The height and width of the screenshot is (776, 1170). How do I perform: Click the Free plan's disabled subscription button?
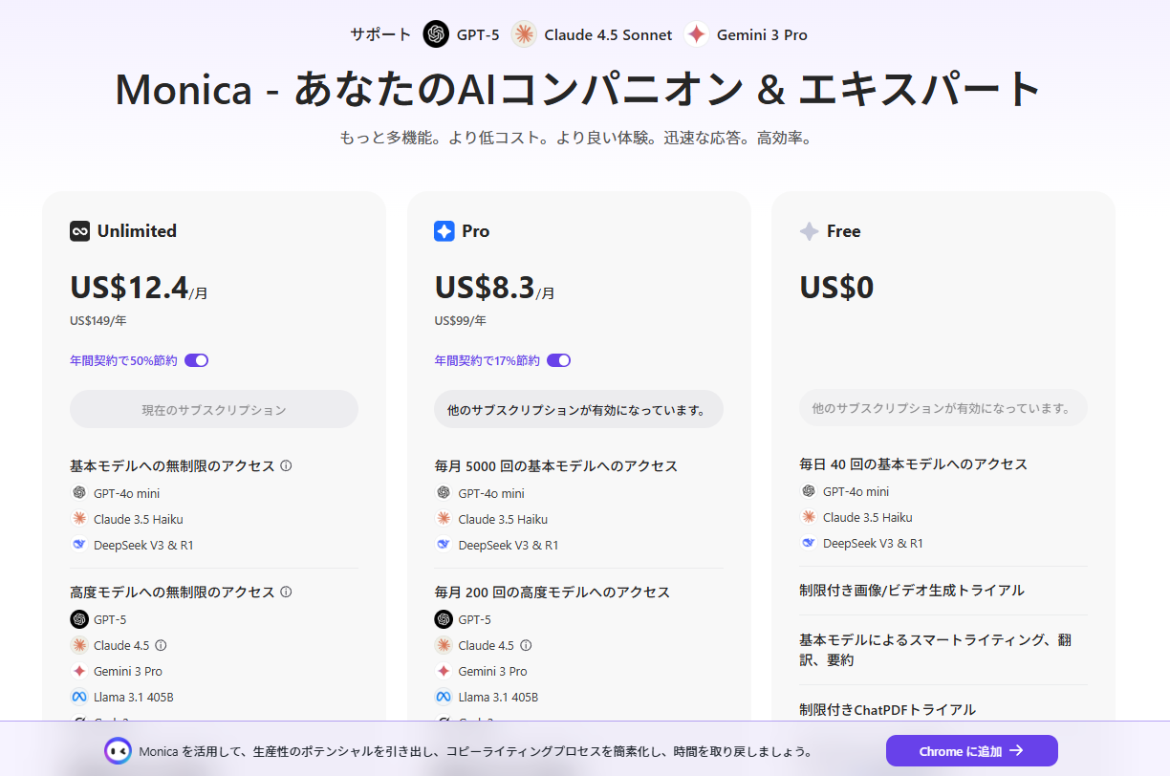pos(942,408)
